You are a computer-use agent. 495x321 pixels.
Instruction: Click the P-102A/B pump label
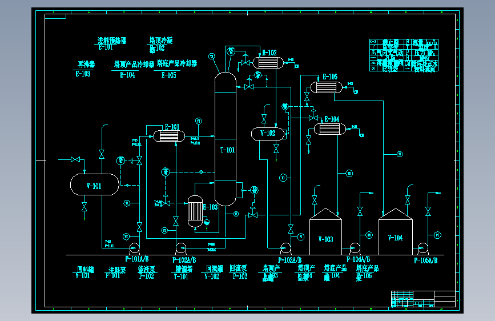(x=184, y=260)
